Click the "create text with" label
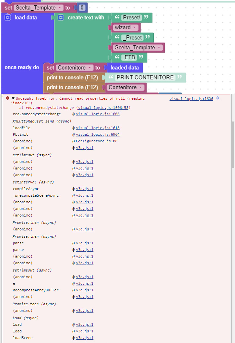235x343 pixels. 86,18
